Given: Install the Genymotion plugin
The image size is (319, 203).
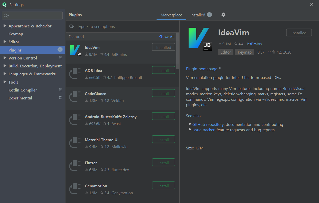Looking at the screenshot, I should point(163,186).
